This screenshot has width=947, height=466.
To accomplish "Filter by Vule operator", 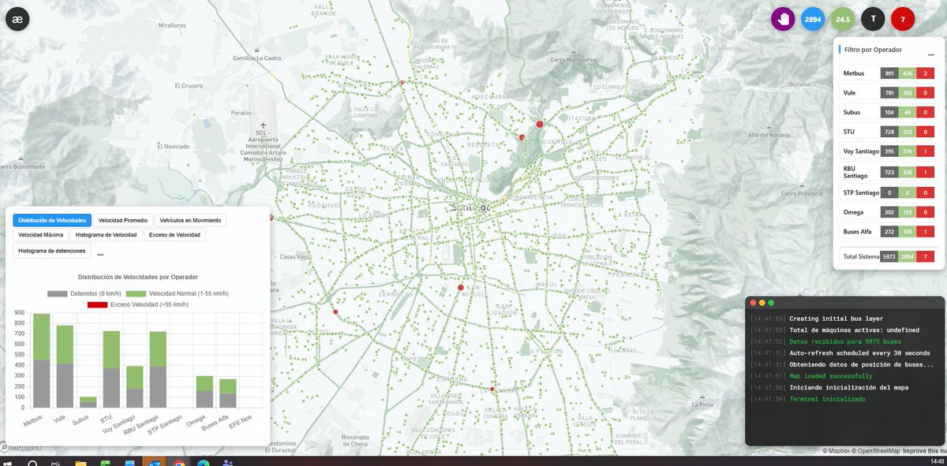I will pos(889,92).
